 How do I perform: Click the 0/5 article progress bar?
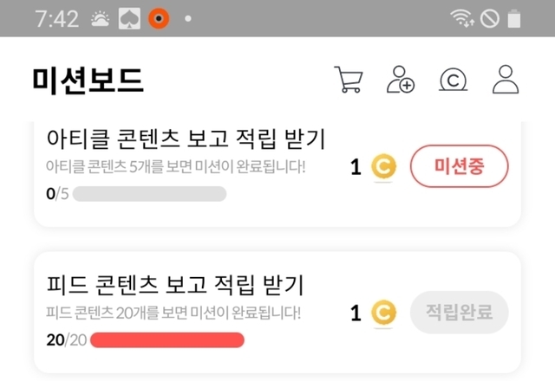pyautogui.click(x=149, y=194)
